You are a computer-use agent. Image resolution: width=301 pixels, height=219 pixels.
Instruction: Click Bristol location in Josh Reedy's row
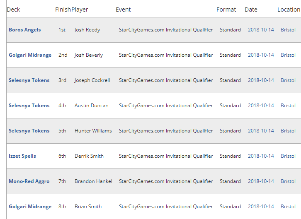tap(288, 30)
